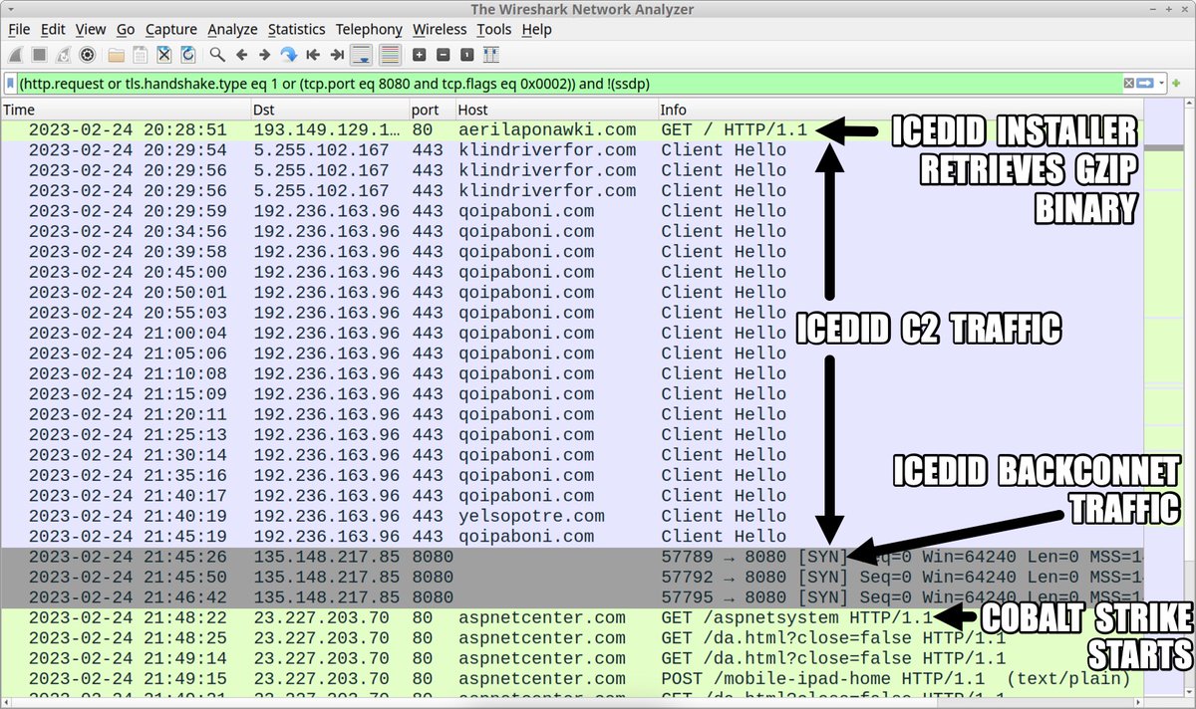Image resolution: width=1196 pixels, height=709 pixels.
Task: Open the Statistics menu
Action: [296, 30]
